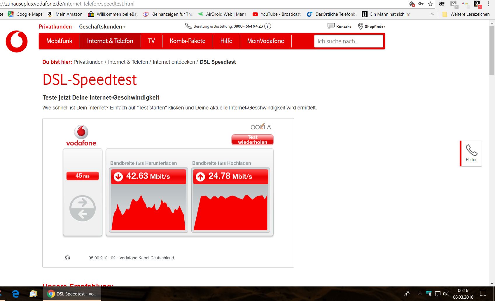Open the Kombi-Pakete menu
495x301 pixels.
(x=188, y=41)
